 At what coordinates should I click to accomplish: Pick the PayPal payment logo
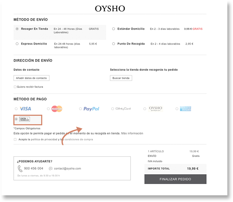coord(91,109)
